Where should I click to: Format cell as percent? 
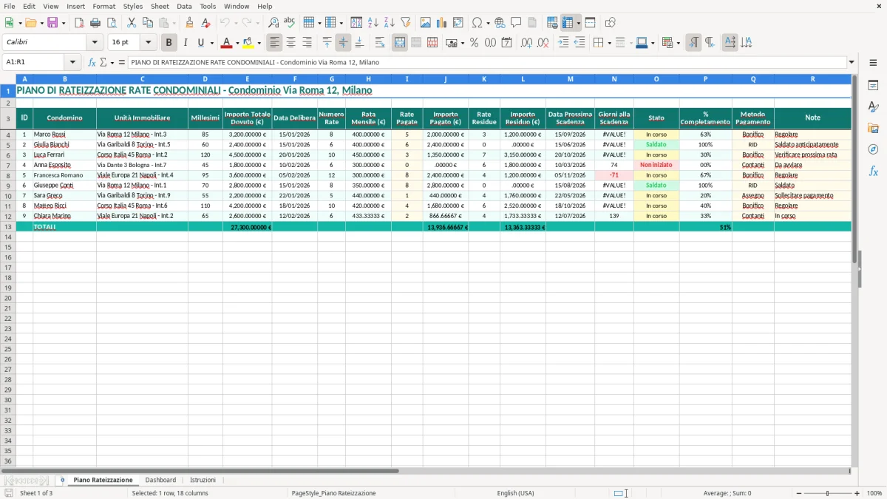pos(474,43)
